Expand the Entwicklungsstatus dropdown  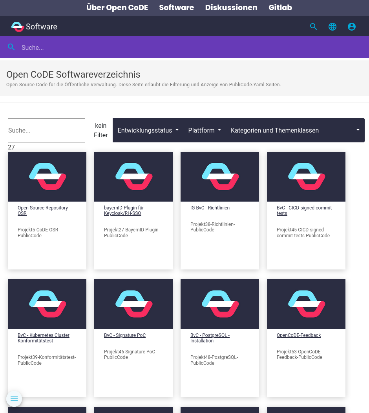pos(148,130)
